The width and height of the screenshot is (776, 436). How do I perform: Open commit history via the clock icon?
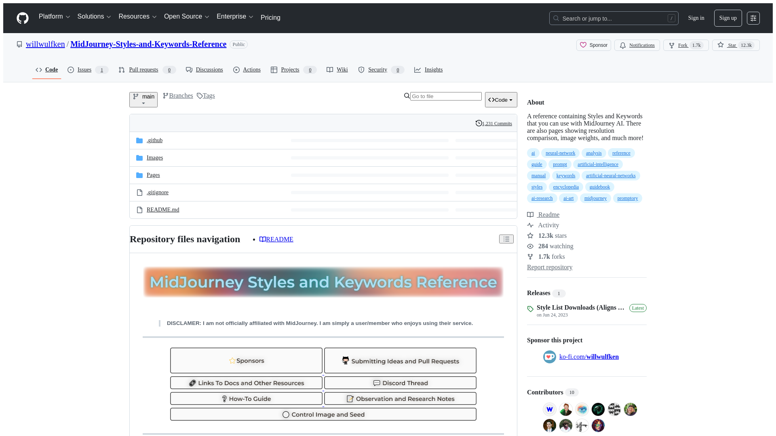479,123
